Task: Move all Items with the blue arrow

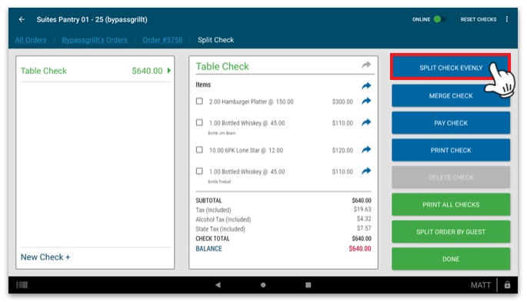Action: pyautogui.click(x=366, y=86)
